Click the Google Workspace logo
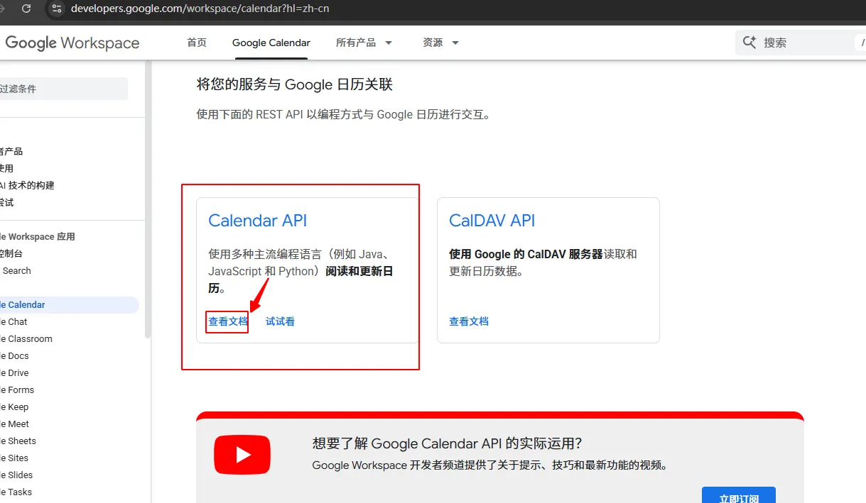Screen dimensions: 866x503 coord(72,43)
